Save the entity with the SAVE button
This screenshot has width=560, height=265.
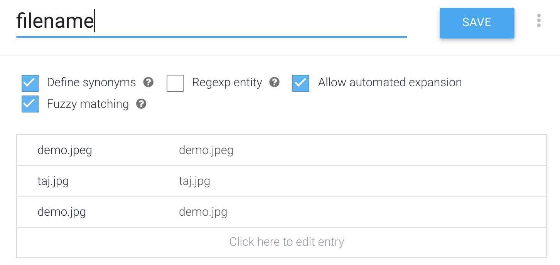pos(477,23)
